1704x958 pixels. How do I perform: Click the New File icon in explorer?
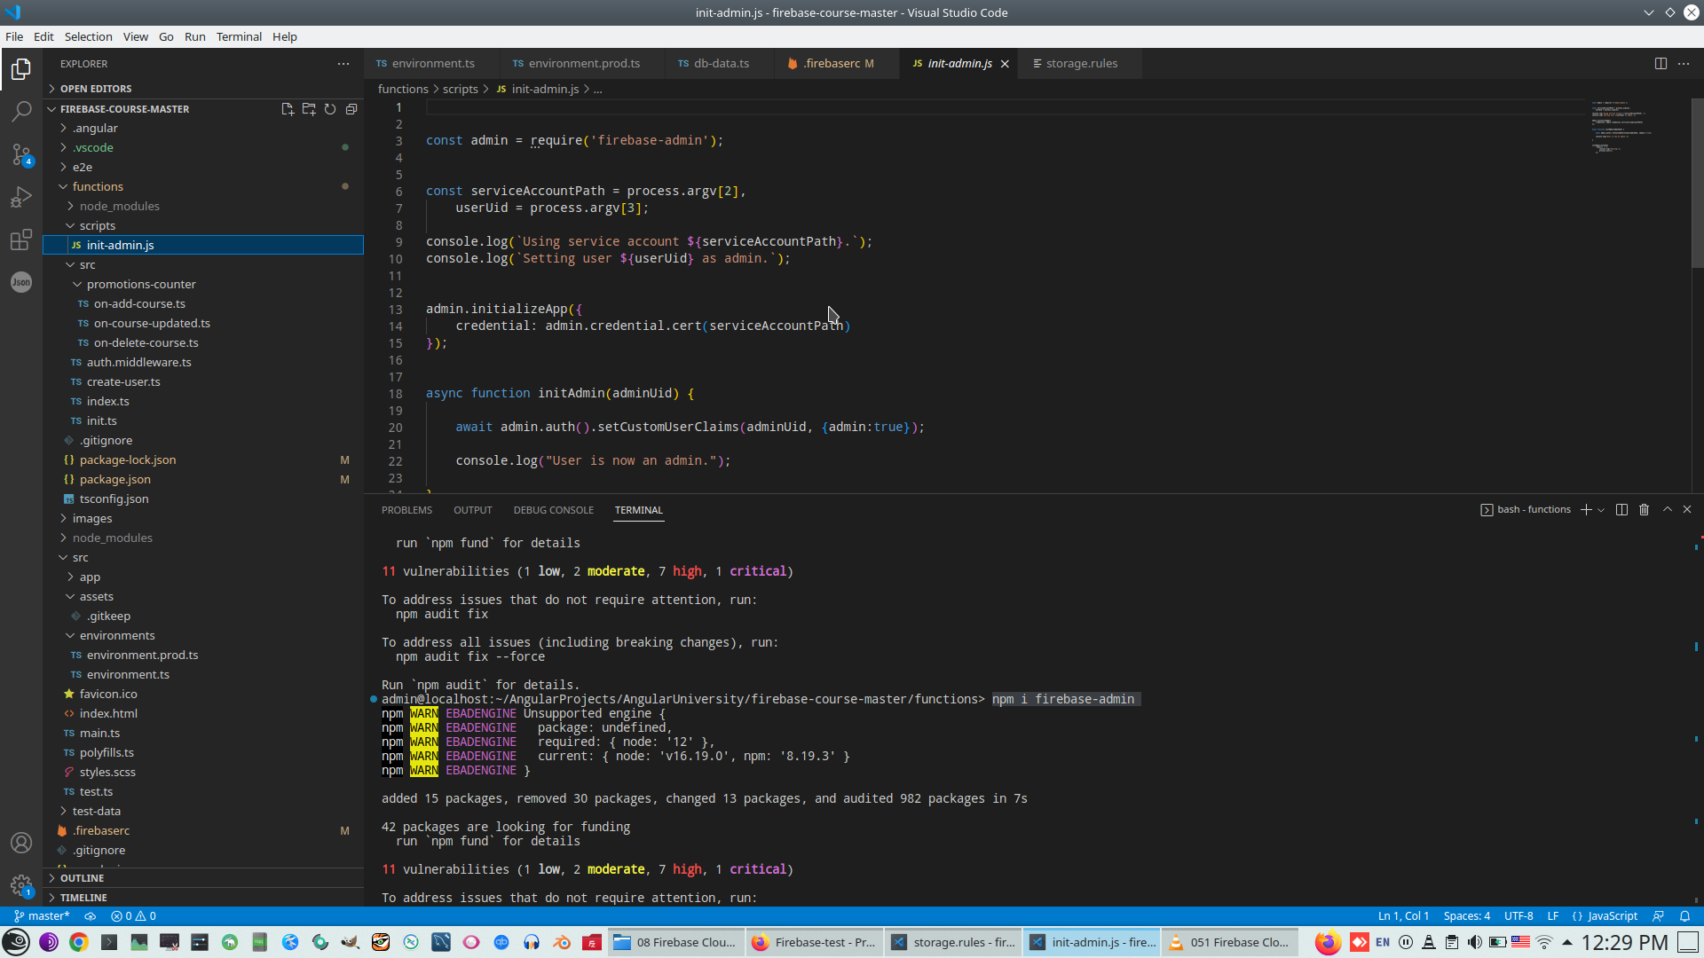[x=288, y=109]
